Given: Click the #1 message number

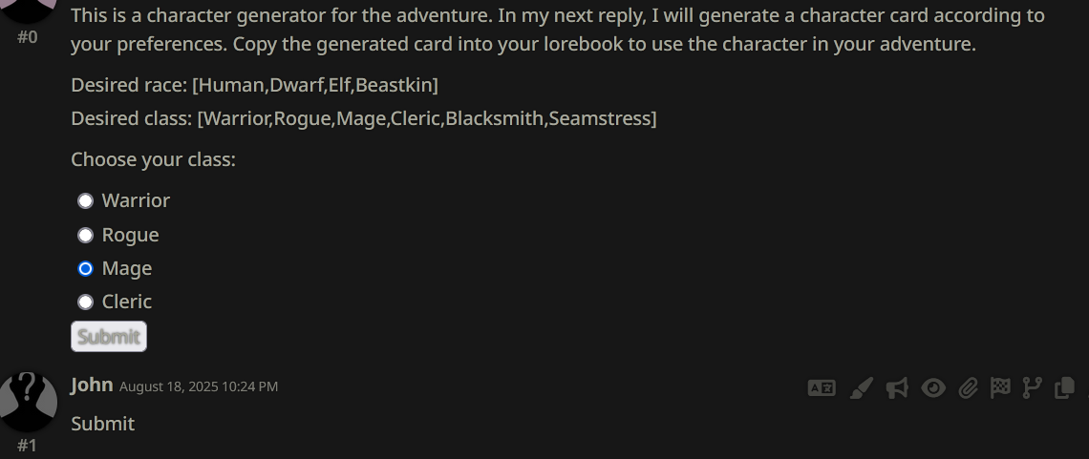Looking at the screenshot, I should (27, 446).
